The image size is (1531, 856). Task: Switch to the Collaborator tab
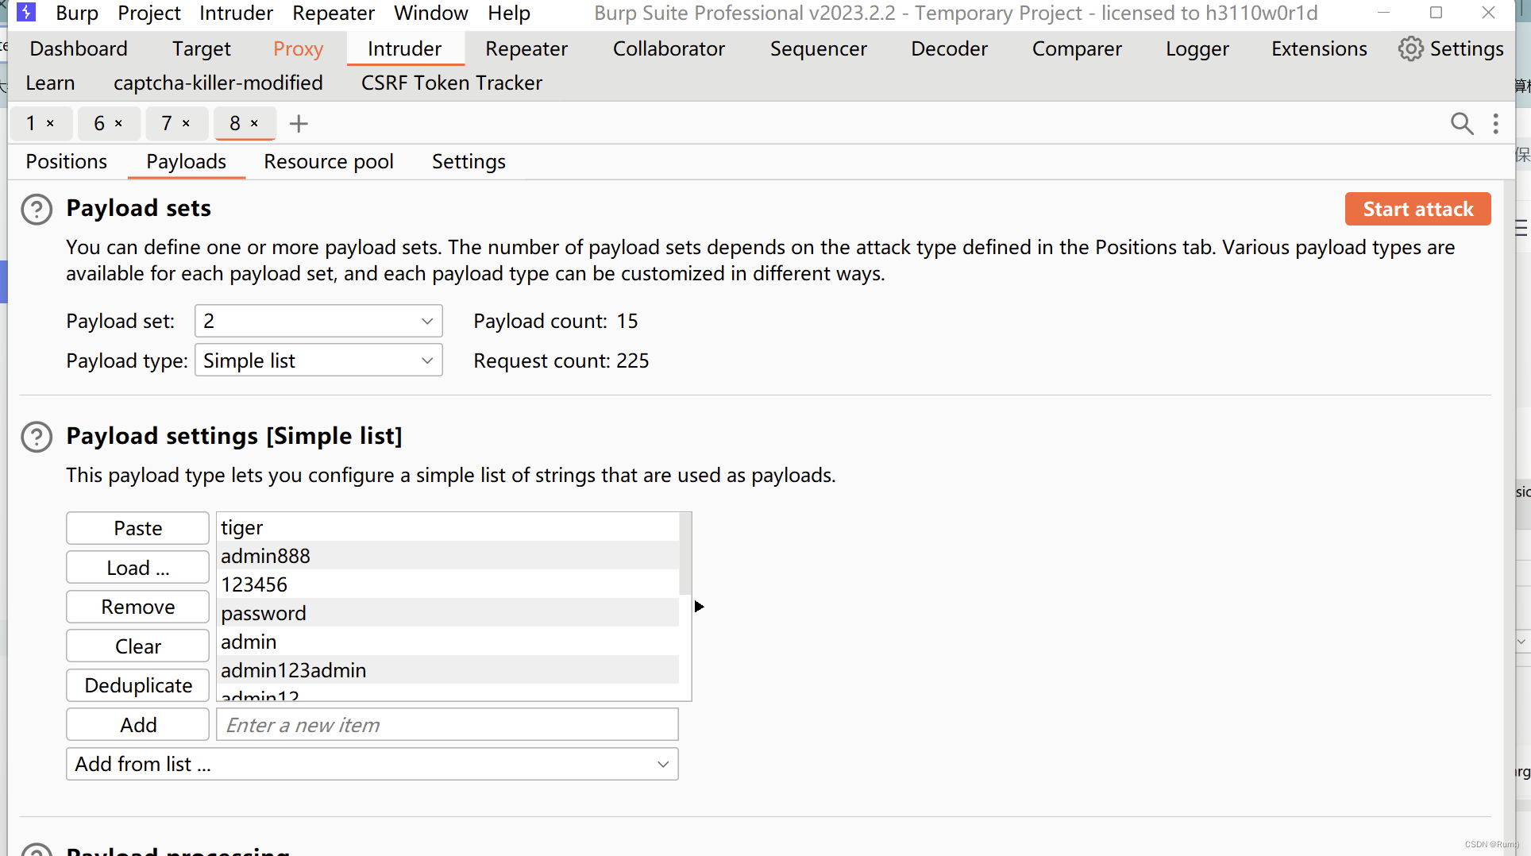pos(669,48)
